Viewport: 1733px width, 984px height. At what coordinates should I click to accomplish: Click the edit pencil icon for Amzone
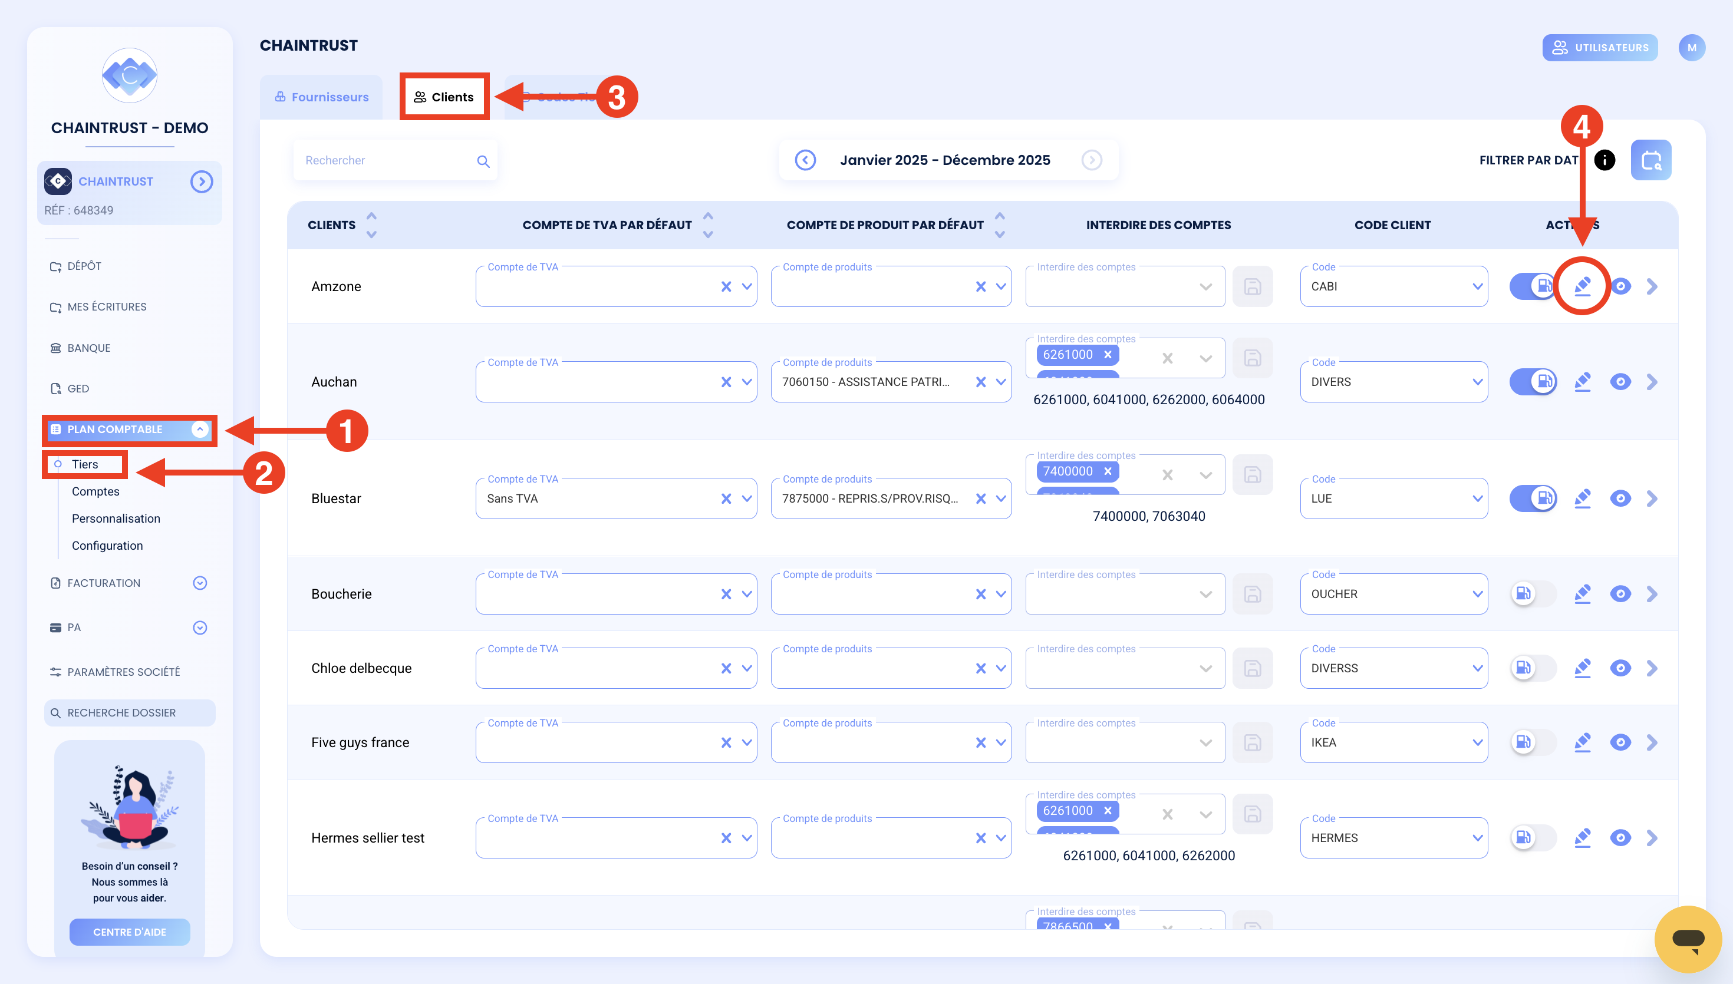click(x=1582, y=286)
